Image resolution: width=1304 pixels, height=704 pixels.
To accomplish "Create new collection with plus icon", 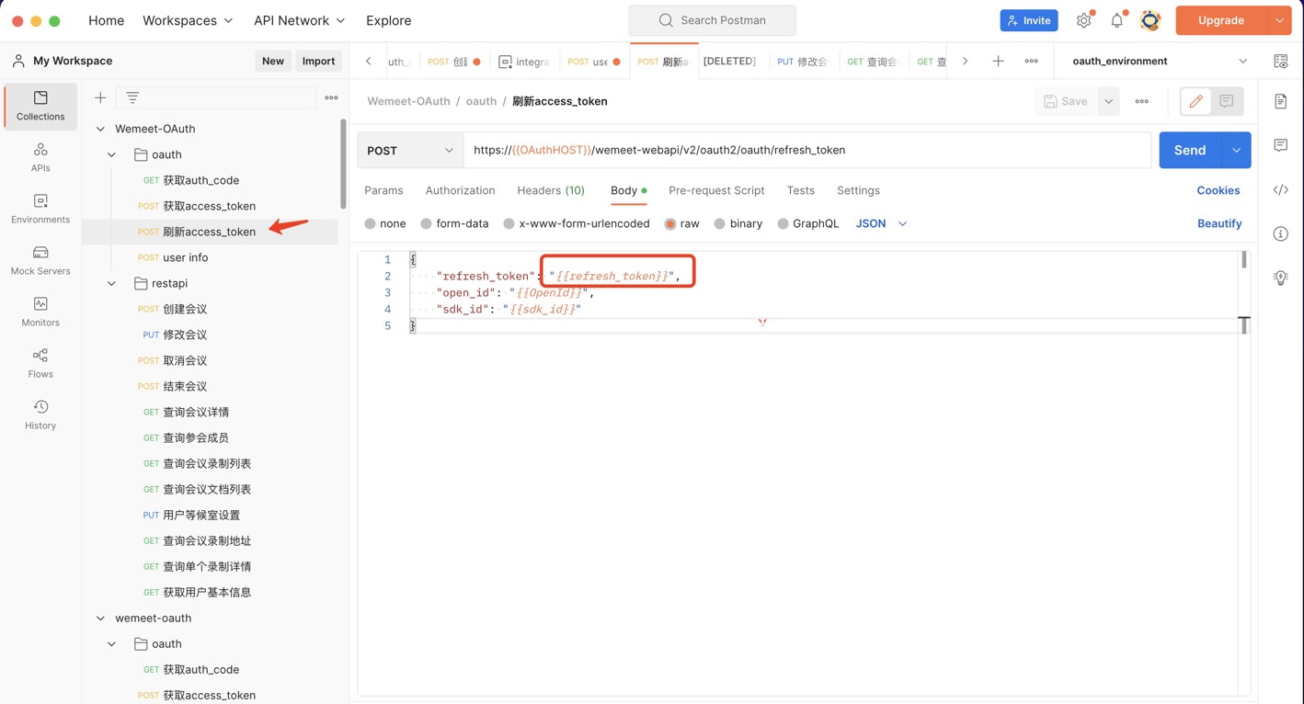I will tap(100, 97).
